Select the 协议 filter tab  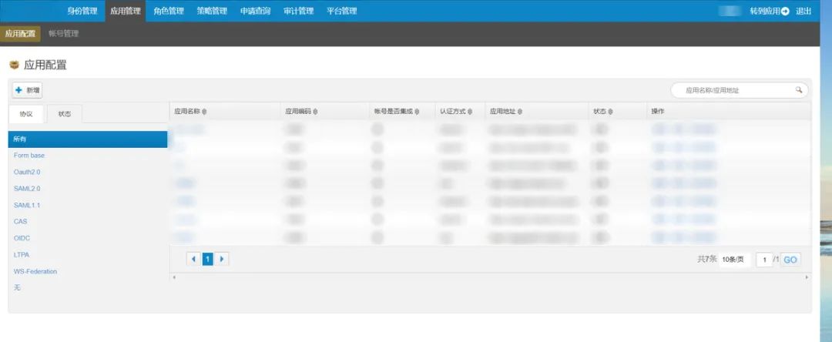[26, 114]
